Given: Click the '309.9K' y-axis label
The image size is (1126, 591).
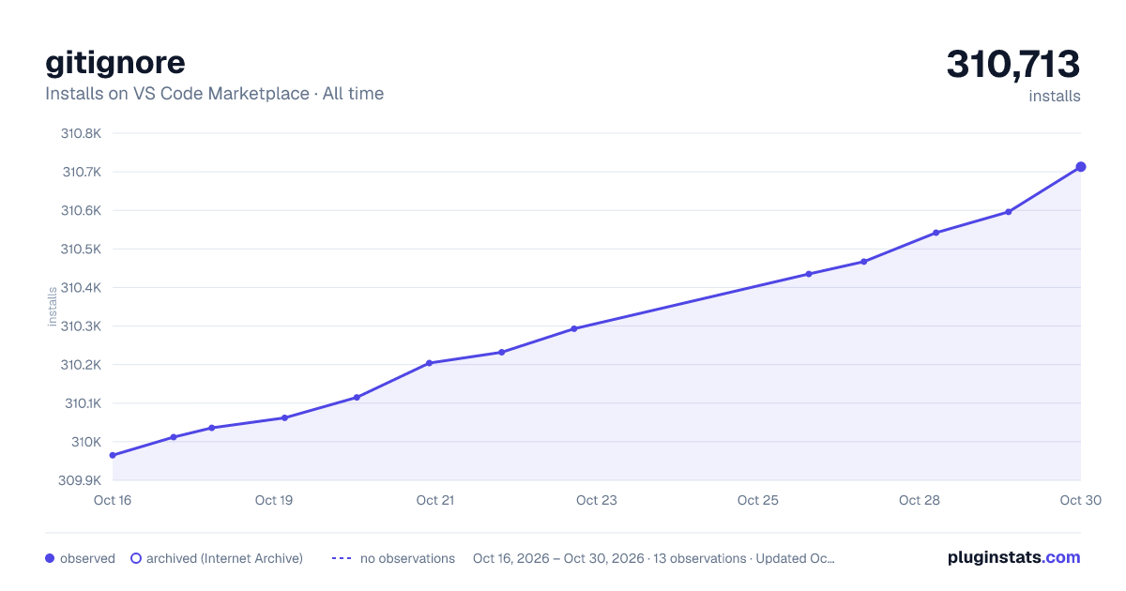Looking at the screenshot, I should (x=81, y=481).
